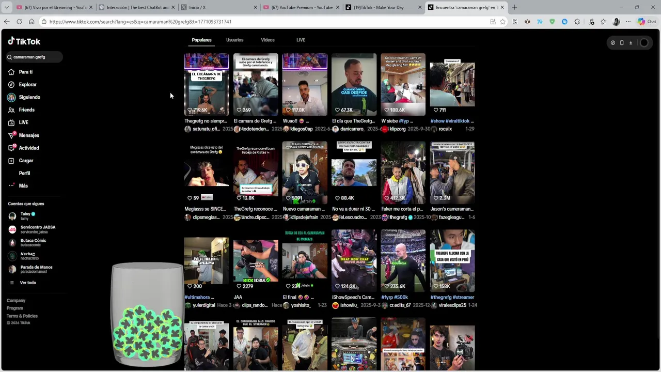
Task: Open the Extensions puzzle piece menu
Action: point(577,22)
